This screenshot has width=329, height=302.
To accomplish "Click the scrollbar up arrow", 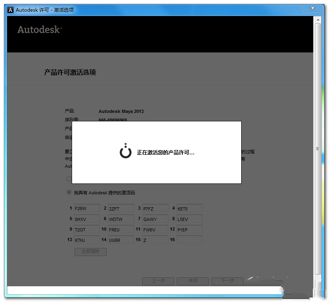I will click(318, 20).
